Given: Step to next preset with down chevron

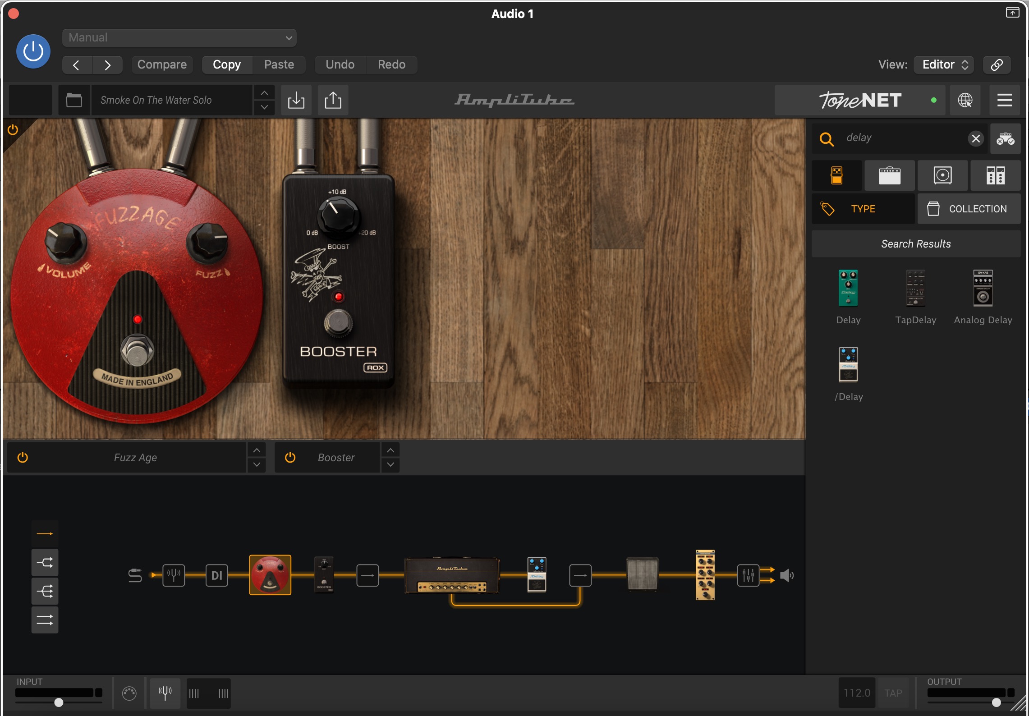Looking at the screenshot, I should [x=264, y=107].
